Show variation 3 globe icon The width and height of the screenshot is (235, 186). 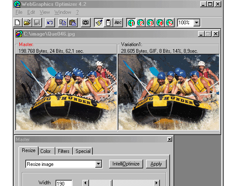coord(150,23)
